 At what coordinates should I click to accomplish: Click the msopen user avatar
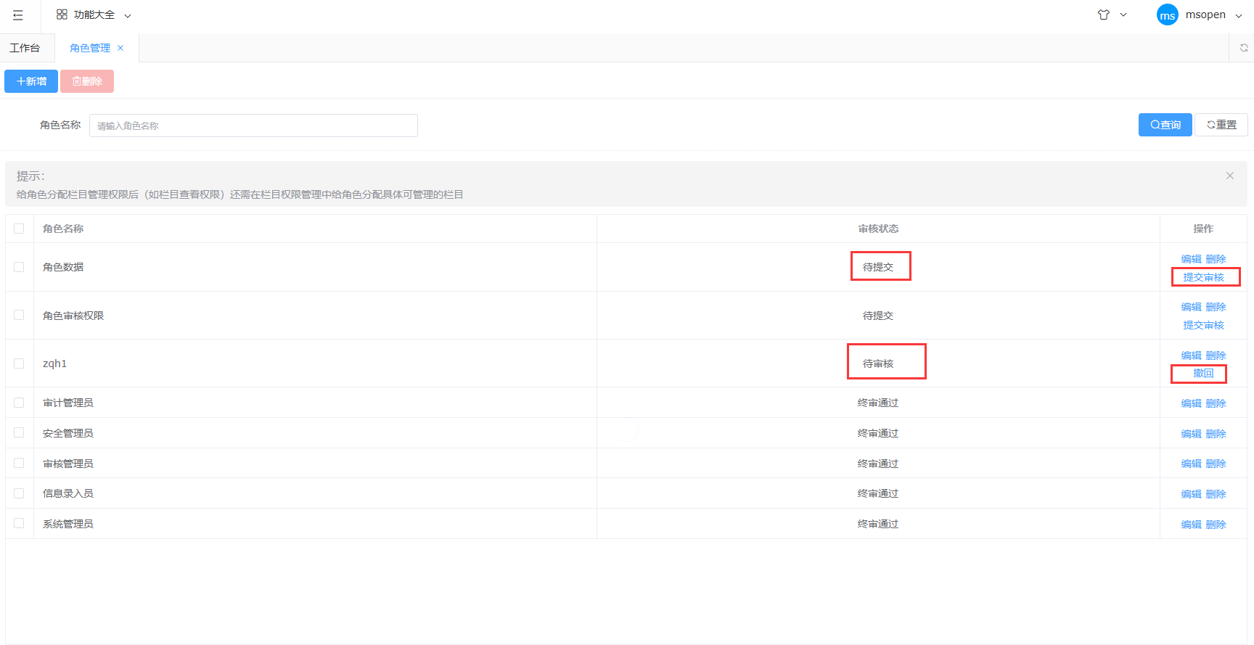coord(1167,15)
